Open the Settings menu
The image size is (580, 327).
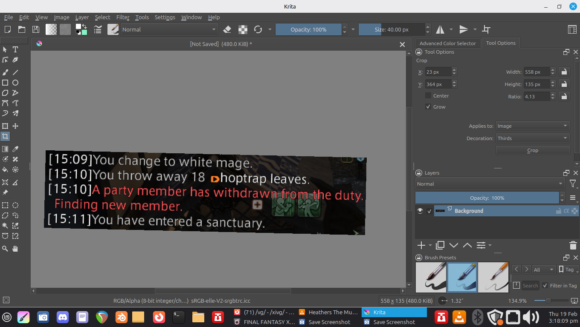coord(165,17)
